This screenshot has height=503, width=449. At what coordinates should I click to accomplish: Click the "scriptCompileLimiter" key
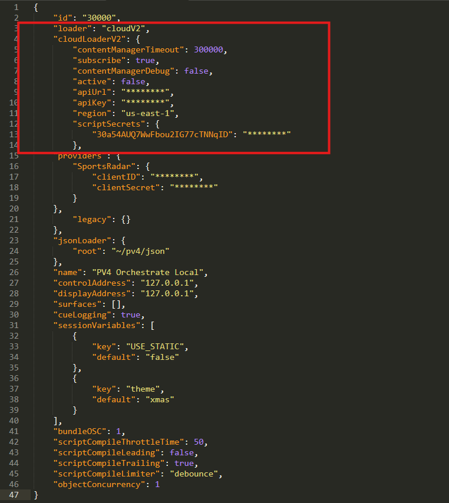(x=107, y=474)
